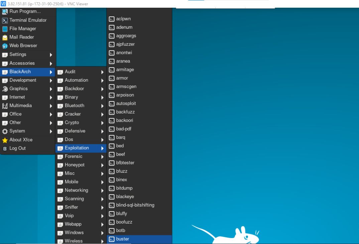Screen dimensions: 359x244
Task: Click the folder icon beside Office
Action: [5, 114]
